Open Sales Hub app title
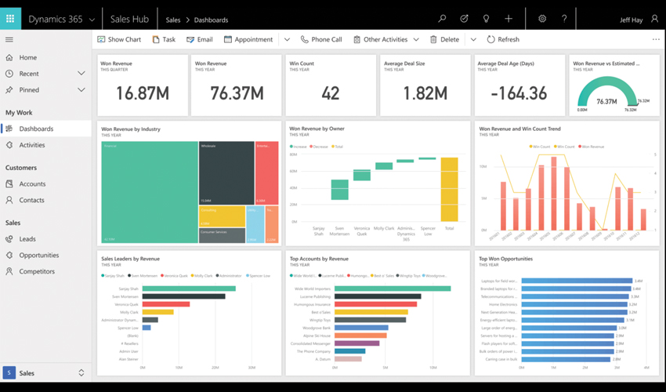This screenshot has height=392, width=666. coord(129,19)
